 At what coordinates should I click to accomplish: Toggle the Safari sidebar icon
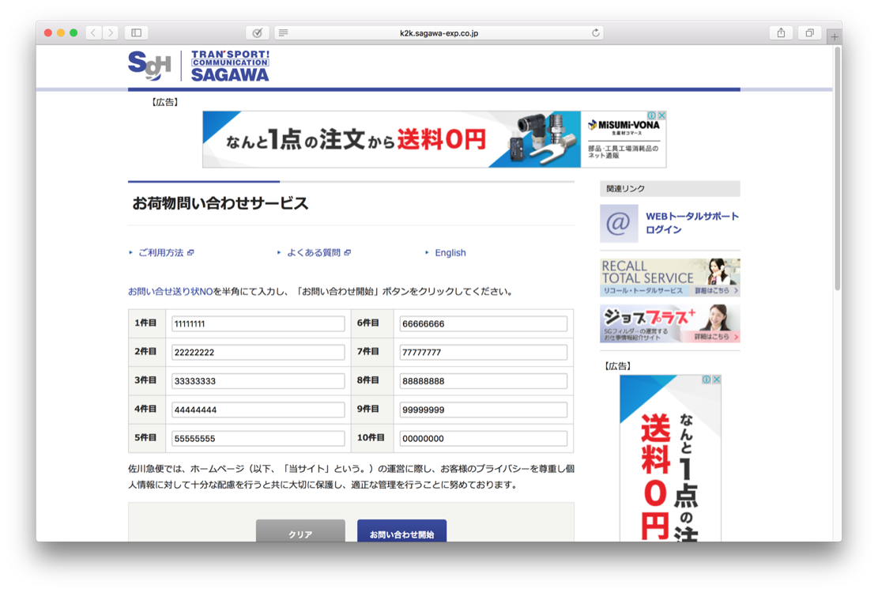[136, 32]
